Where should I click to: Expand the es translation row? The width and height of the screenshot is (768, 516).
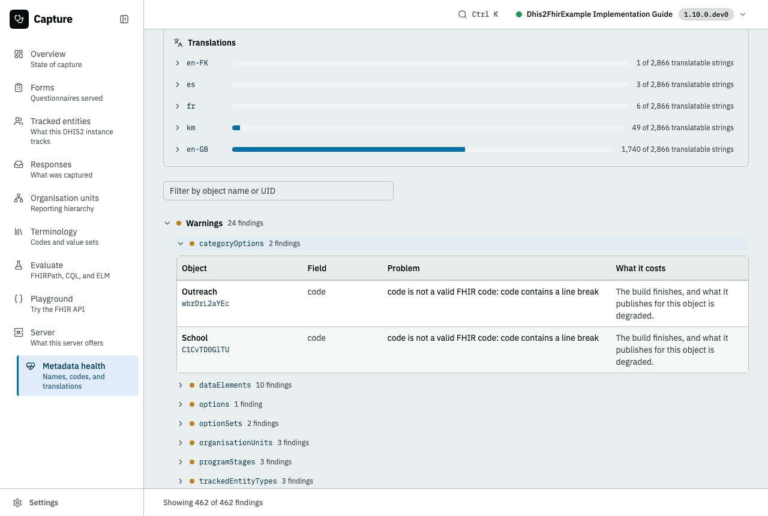(x=178, y=85)
